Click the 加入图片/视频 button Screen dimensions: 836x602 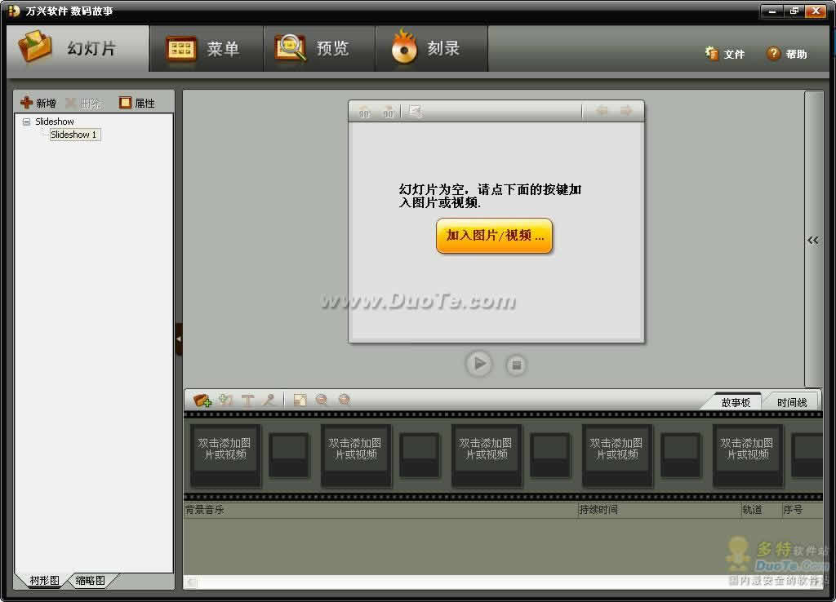[x=494, y=236]
